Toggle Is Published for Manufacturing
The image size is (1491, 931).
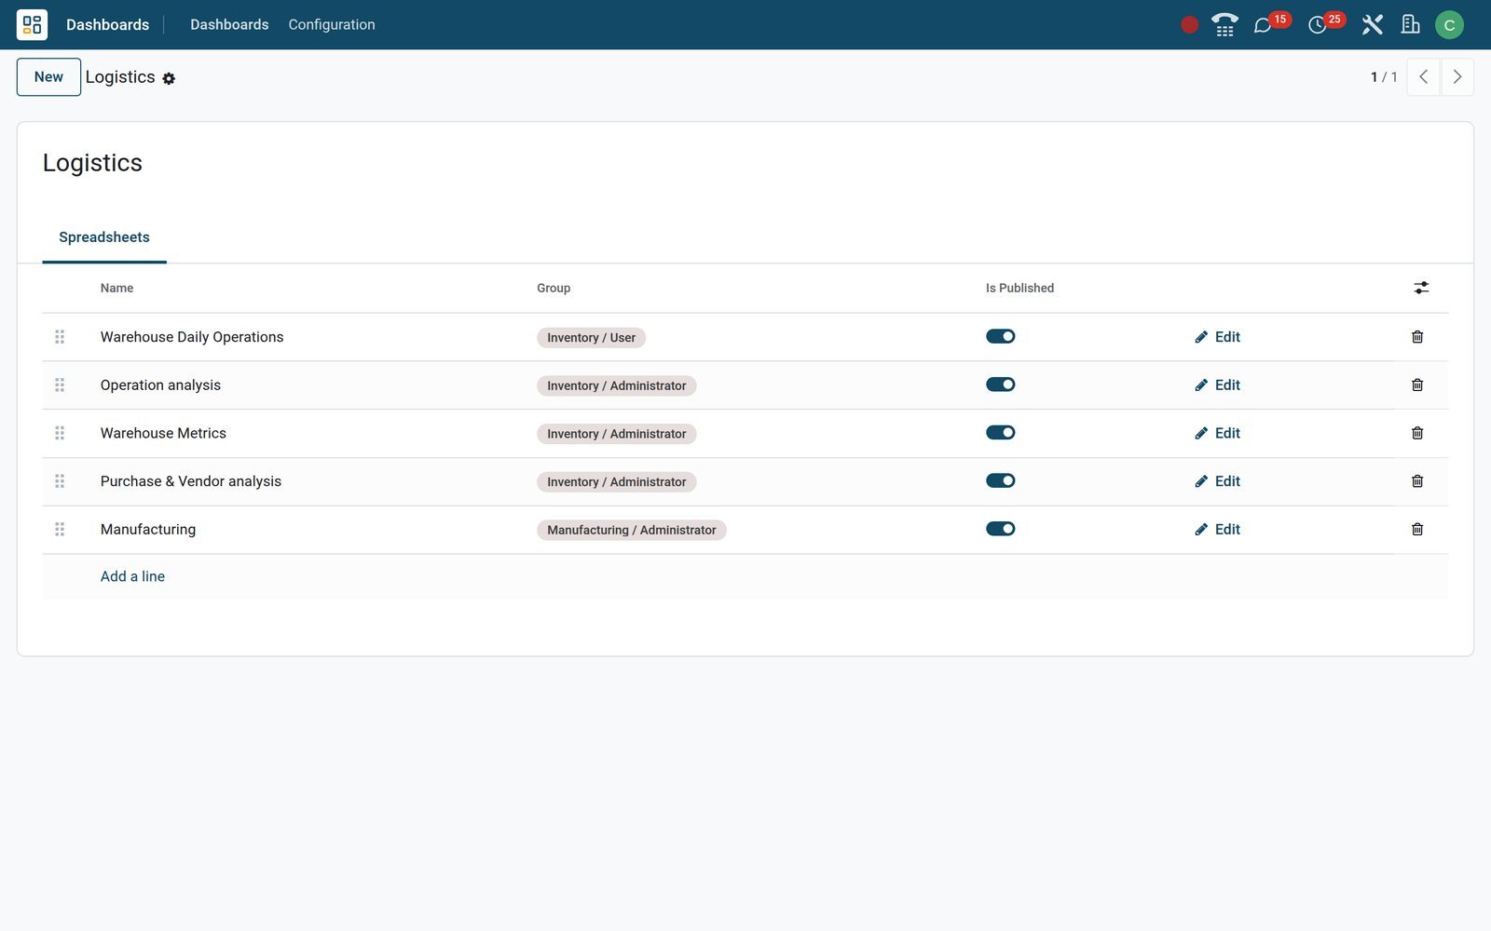[1000, 529]
